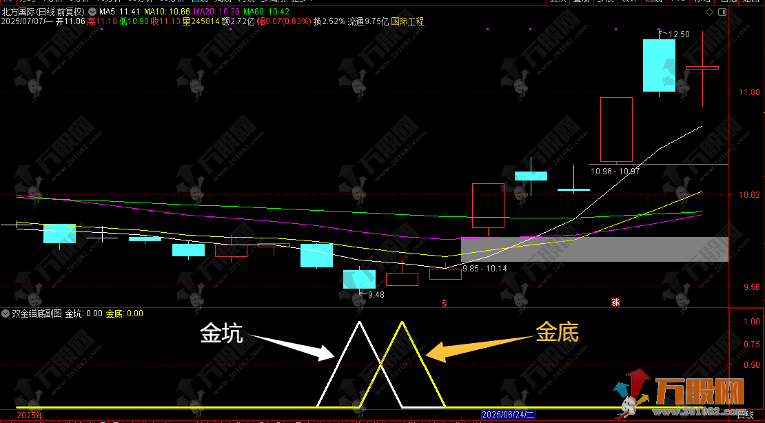This screenshot has width=765, height=423.
Task: Click the 2025年 year label on time axis
Action: pyautogui.click(x=30, y=415)
